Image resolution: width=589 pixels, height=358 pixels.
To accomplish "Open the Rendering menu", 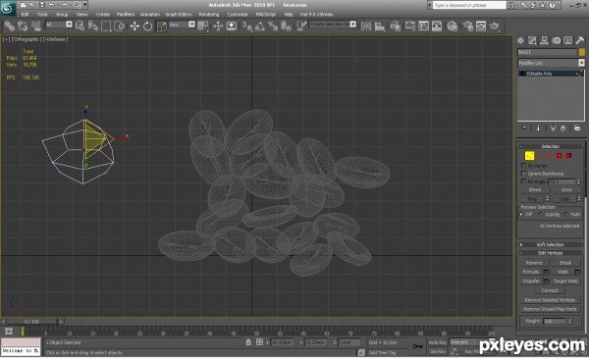I will coord(209,15).
